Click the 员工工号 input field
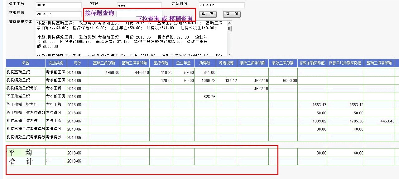This screenshot has width=399, height=179. [59, 5]
